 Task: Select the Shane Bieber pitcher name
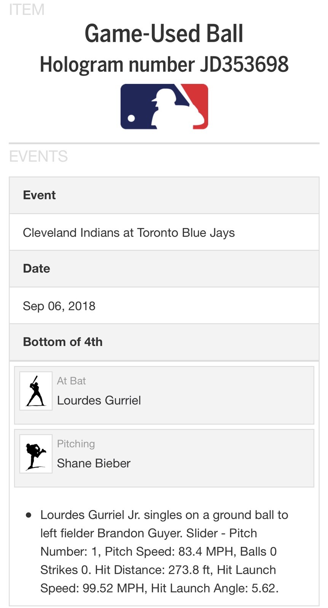pos(94,463)
